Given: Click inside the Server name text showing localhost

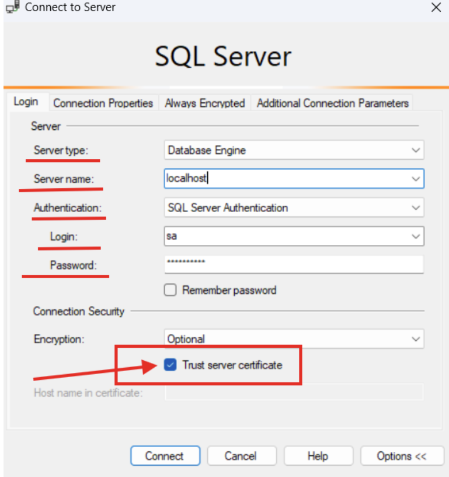Looking at the screenshot, I should [x=187, y=179].
